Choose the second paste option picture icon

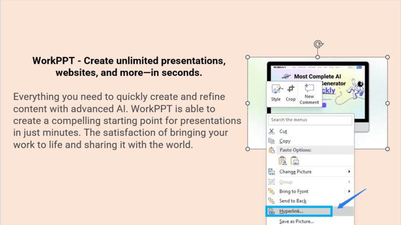coord(295,160)
